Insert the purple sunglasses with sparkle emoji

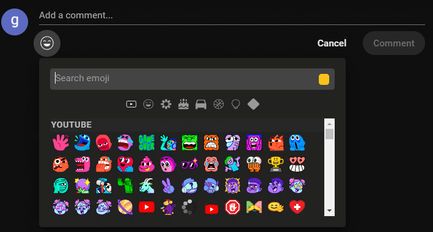pyautogui.click(x=190, y=164)
